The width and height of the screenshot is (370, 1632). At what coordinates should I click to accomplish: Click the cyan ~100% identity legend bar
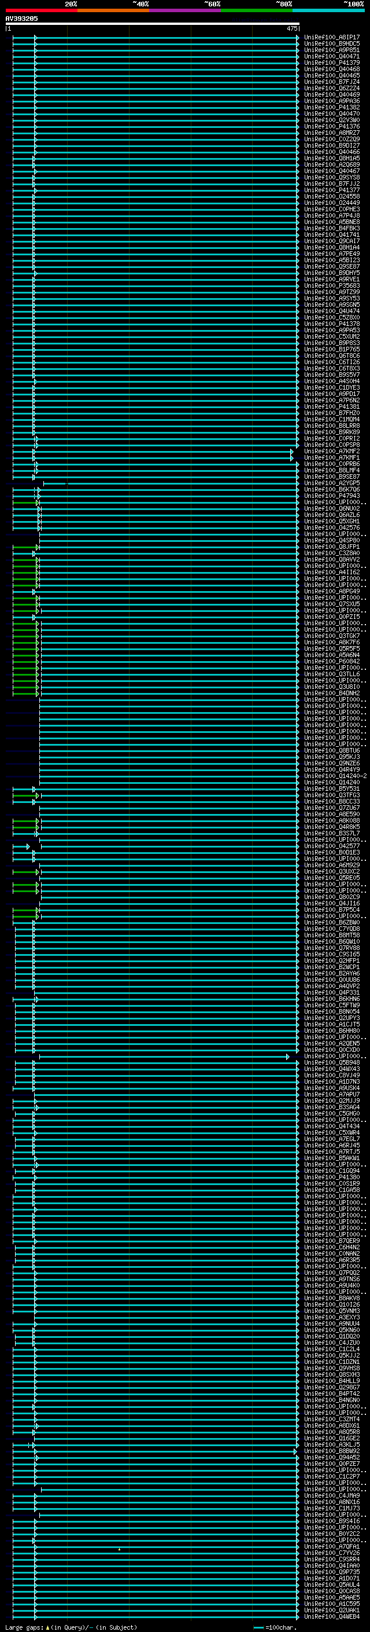(329, 10)
